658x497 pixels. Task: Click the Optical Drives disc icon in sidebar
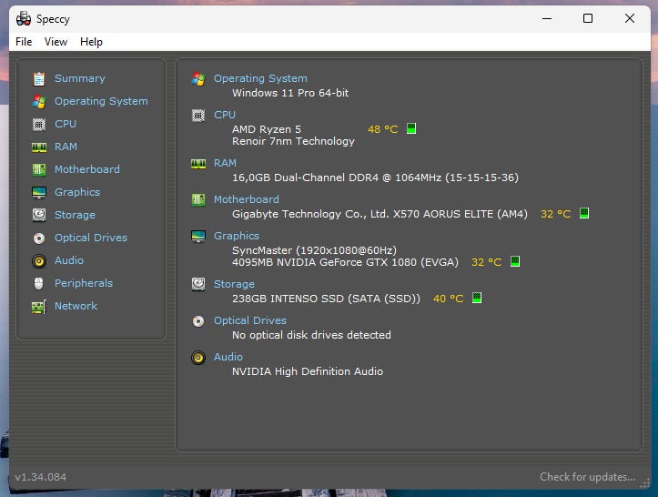click(x=39, y=238)
